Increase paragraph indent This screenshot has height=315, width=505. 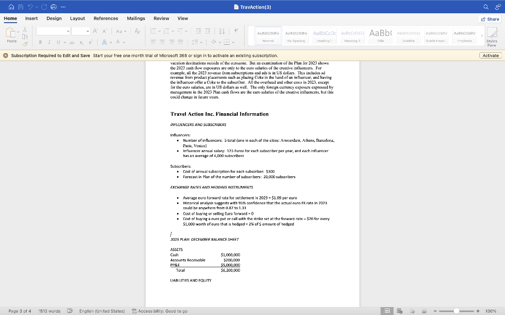pyautogui.click(x=208, y=31)
